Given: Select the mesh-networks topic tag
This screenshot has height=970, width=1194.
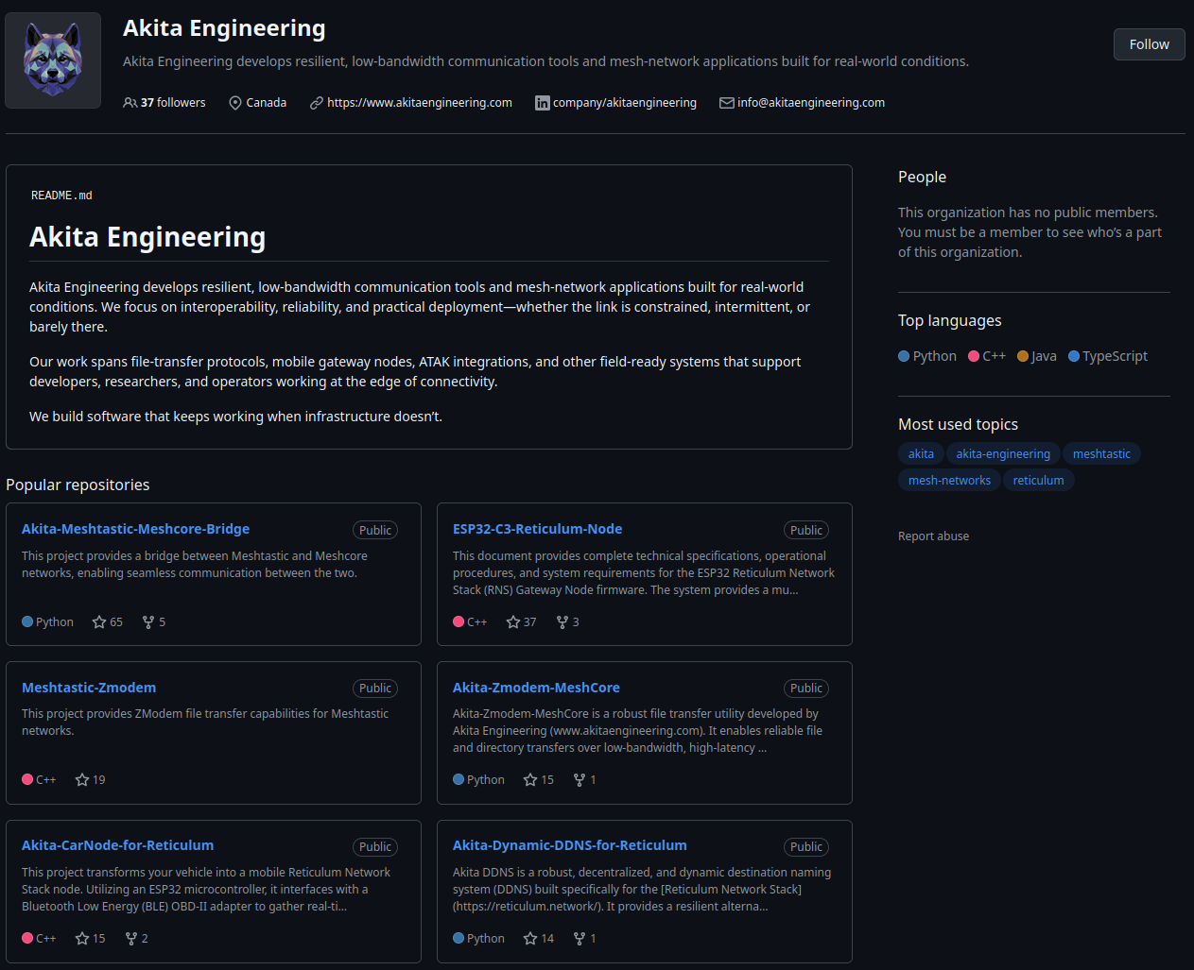Looking at the screenshot, I should (949, 481).
